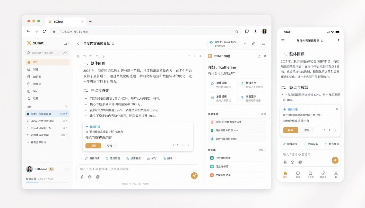Click the plus icon in the document toolbar
The image size is (365, 208).
(x=200, y=56)
